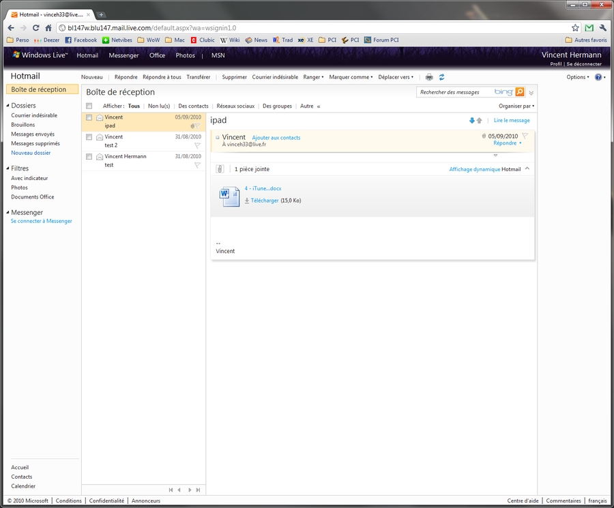Click the 'Télécharger' download link
614x508 pixels.
point(264,200)
